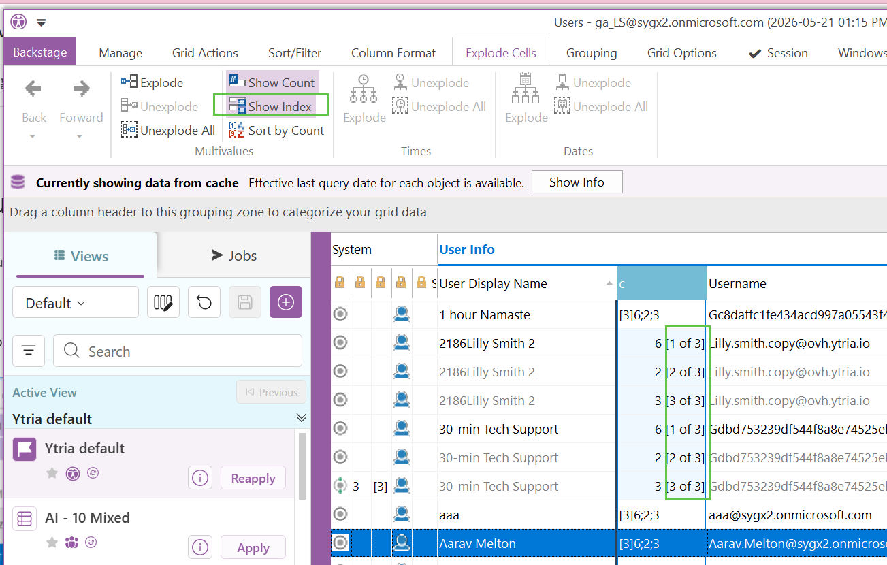Switch to the Views panel tab

80,256
